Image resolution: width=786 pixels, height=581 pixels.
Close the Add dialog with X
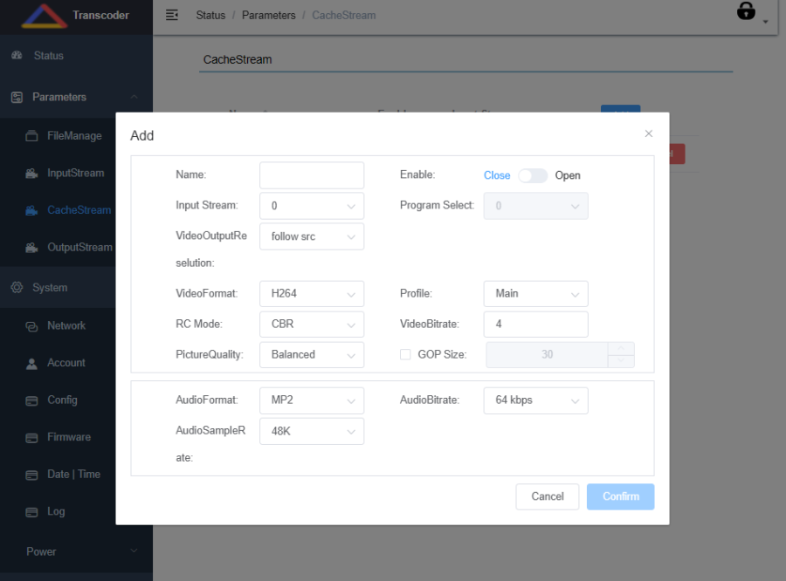click(648, 133)
